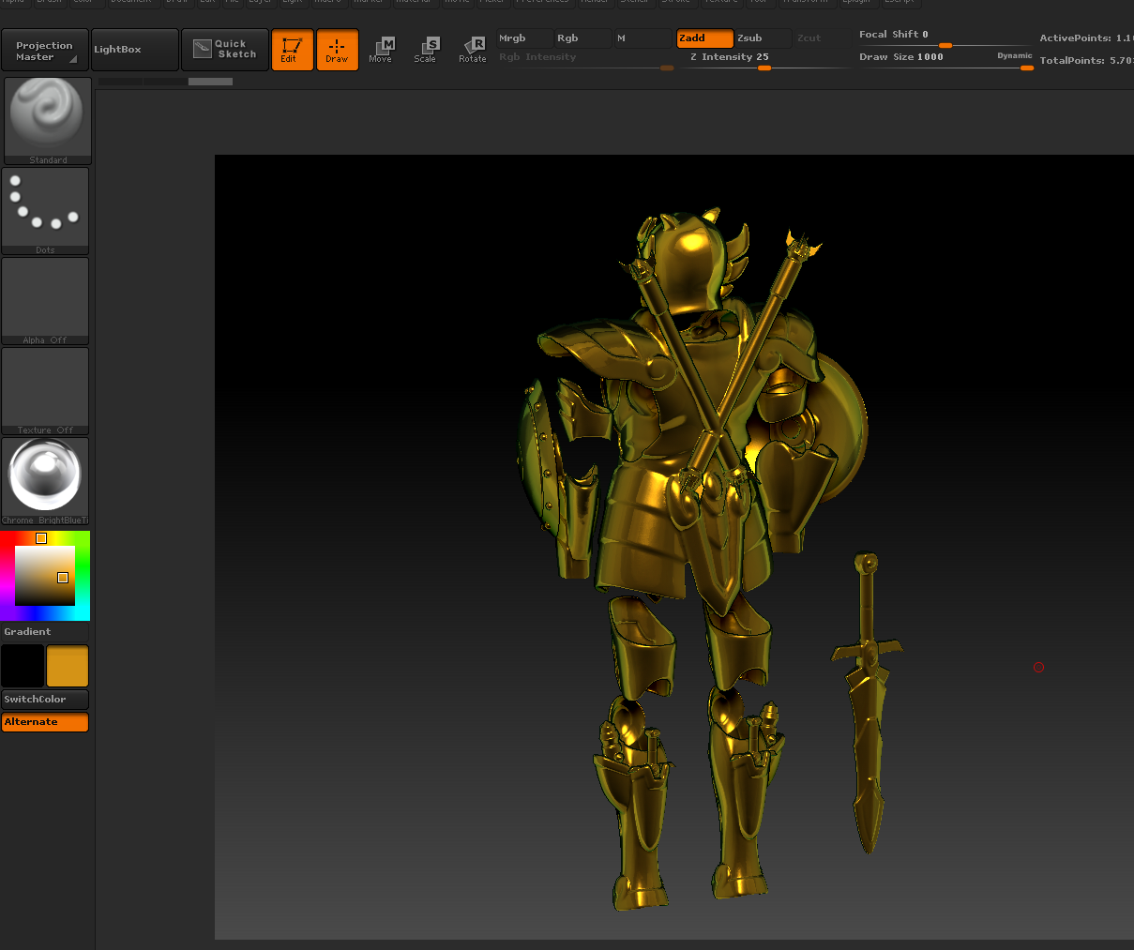Expand the Alpha Off selector
The height and width of the screenshot is (950, 1134).
[45, 301]
